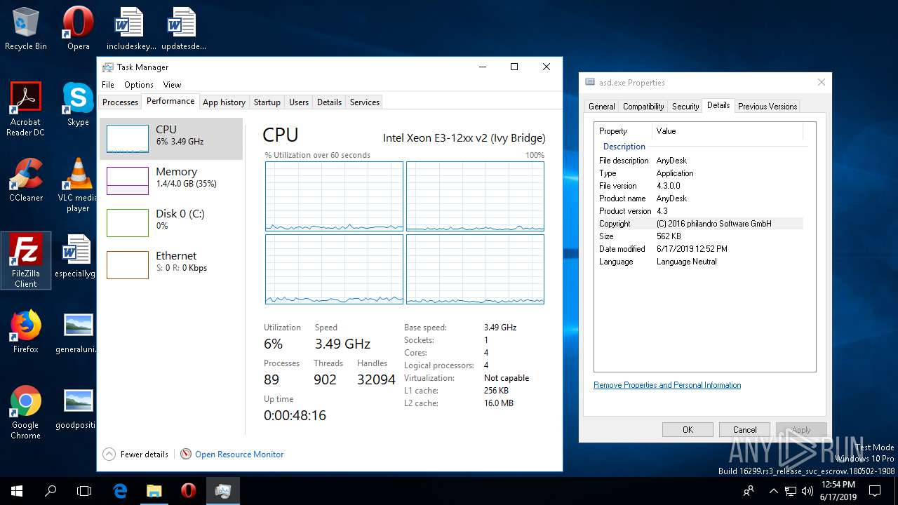Image resolution: width=898 pixels, height=505 pixels.
Task: Open Security tab in asd.exe Properties
Action: (x=685, y=107)
